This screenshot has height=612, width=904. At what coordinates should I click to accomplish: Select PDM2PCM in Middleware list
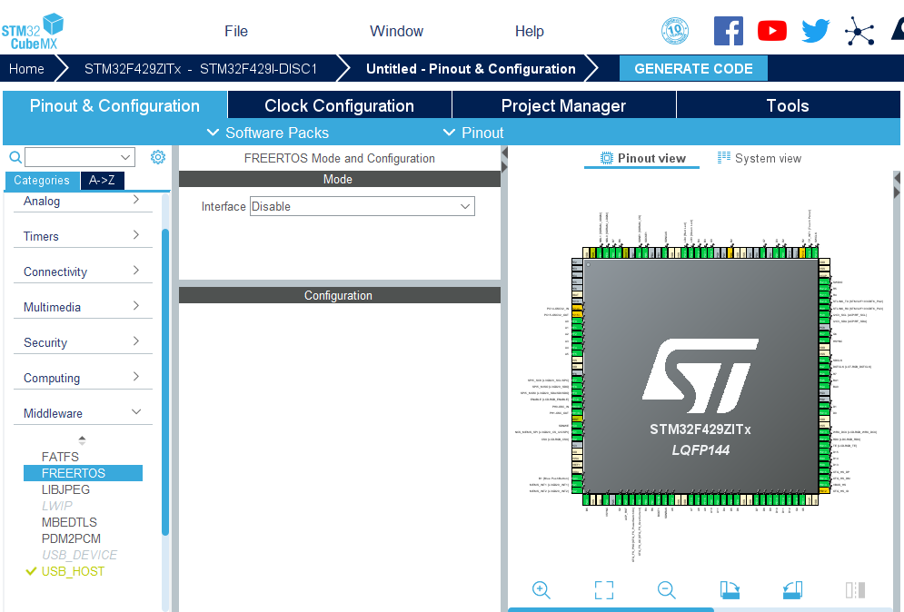(x=71, y=538)
